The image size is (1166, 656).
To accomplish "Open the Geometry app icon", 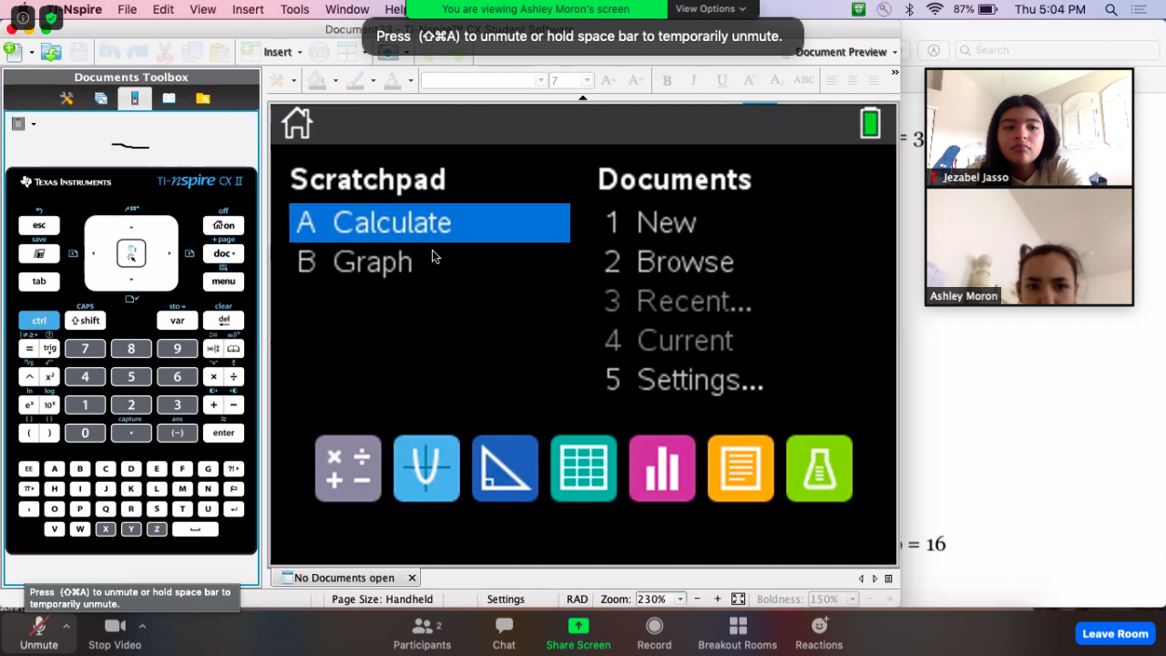I will [505, 468].
